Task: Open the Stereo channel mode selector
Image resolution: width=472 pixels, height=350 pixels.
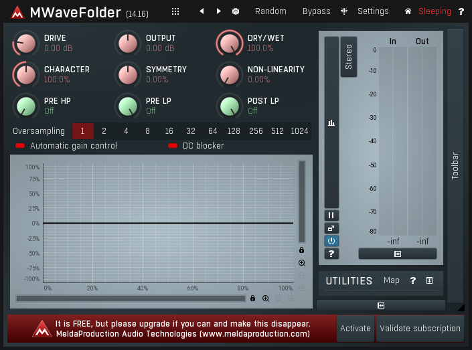Action: [348, 57]
